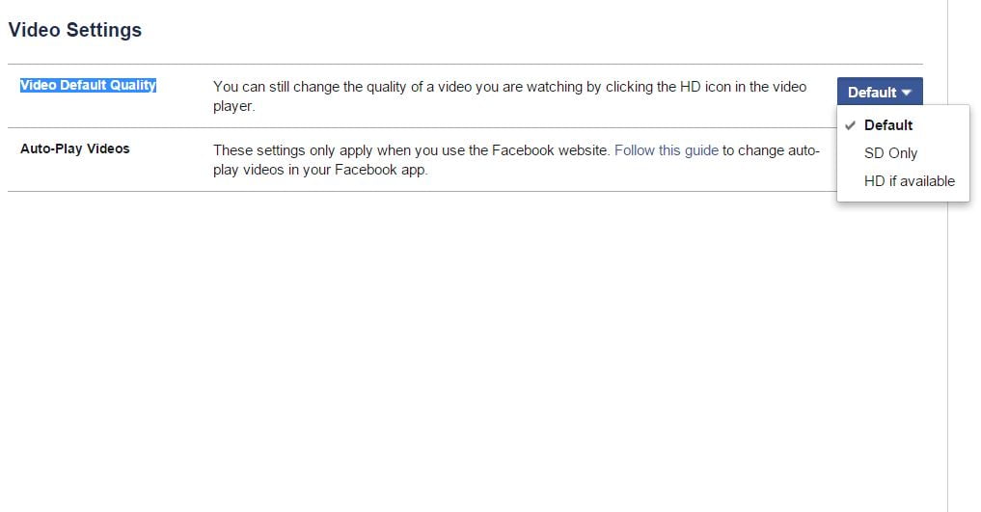981x512 pixels.
Task: Click the Video Settings page heading
Action: click(75, 30)
